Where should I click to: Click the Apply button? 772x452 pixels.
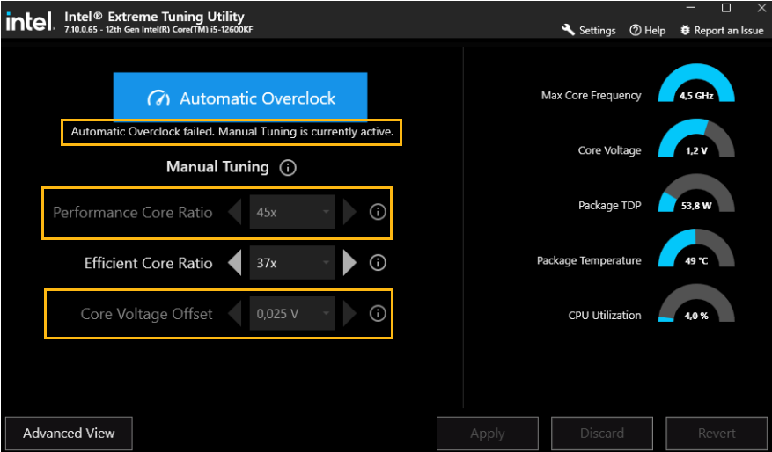click(x=488, y=434)
